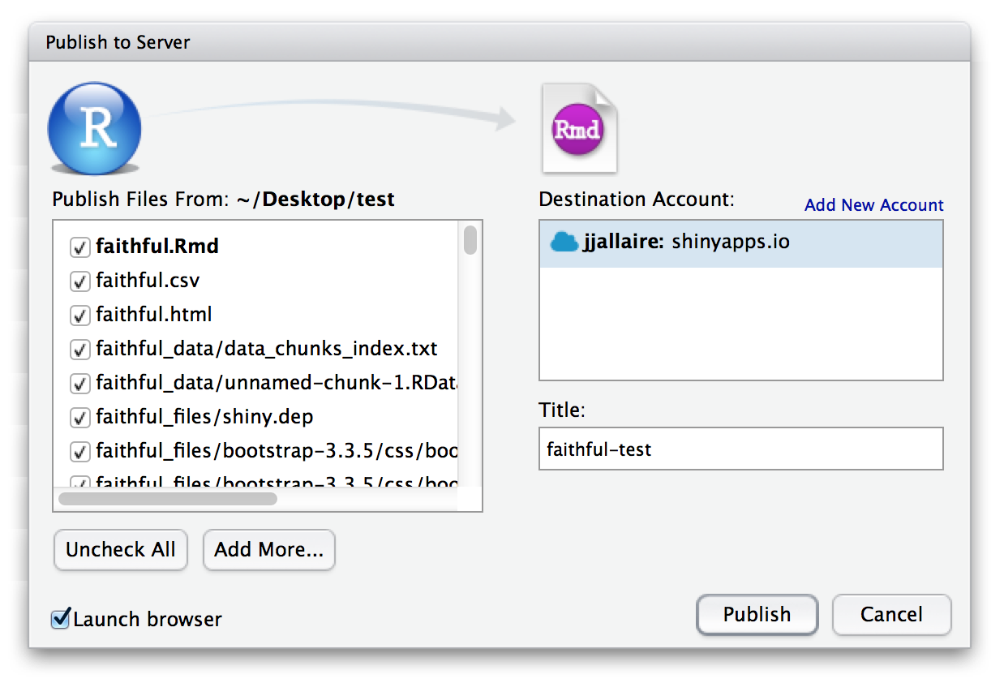Toggle the data_chunks_index.txt file checkbox
1004x683 pixels.
point(80,350)
